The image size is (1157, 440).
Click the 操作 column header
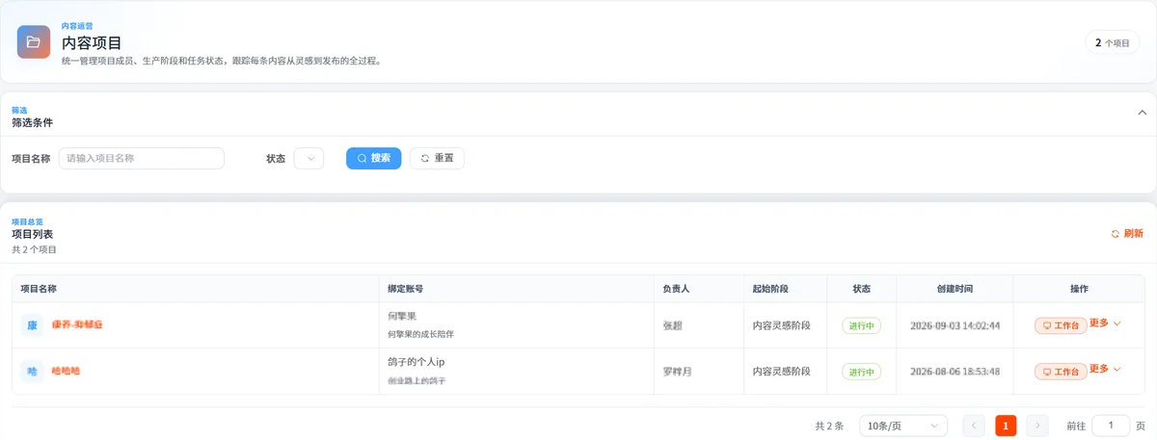pyautogui.click(x=1080, y=289)
